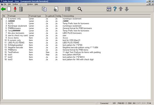
Task: Click the magnifying glass search icon
Action: click(80, 9)
